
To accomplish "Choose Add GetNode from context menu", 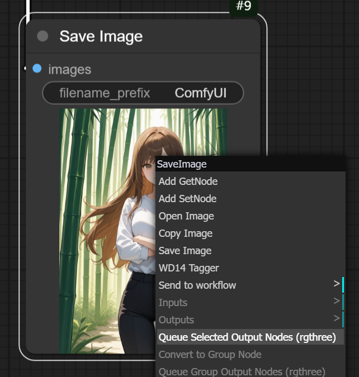I will (251, 182).
